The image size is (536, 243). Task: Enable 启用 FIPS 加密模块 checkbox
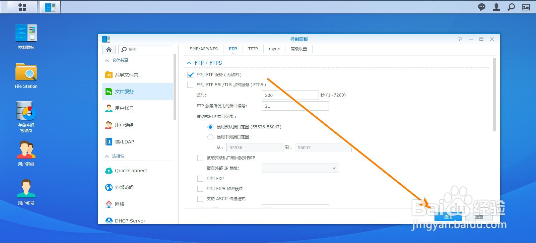200,189
